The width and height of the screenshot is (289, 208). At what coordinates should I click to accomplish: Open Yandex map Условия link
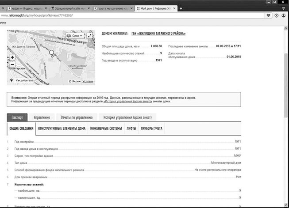point(88,81)
